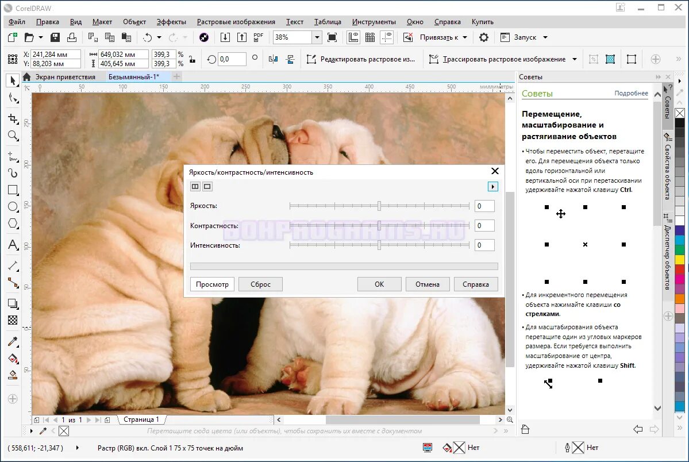689x462 pixels.
Task: Select the Drop Shadow tool
Action: coord(13,303)
